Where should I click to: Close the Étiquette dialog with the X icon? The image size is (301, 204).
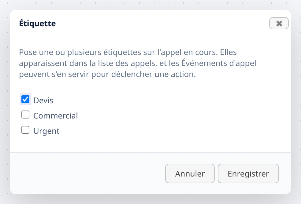[x=279, y=23]
